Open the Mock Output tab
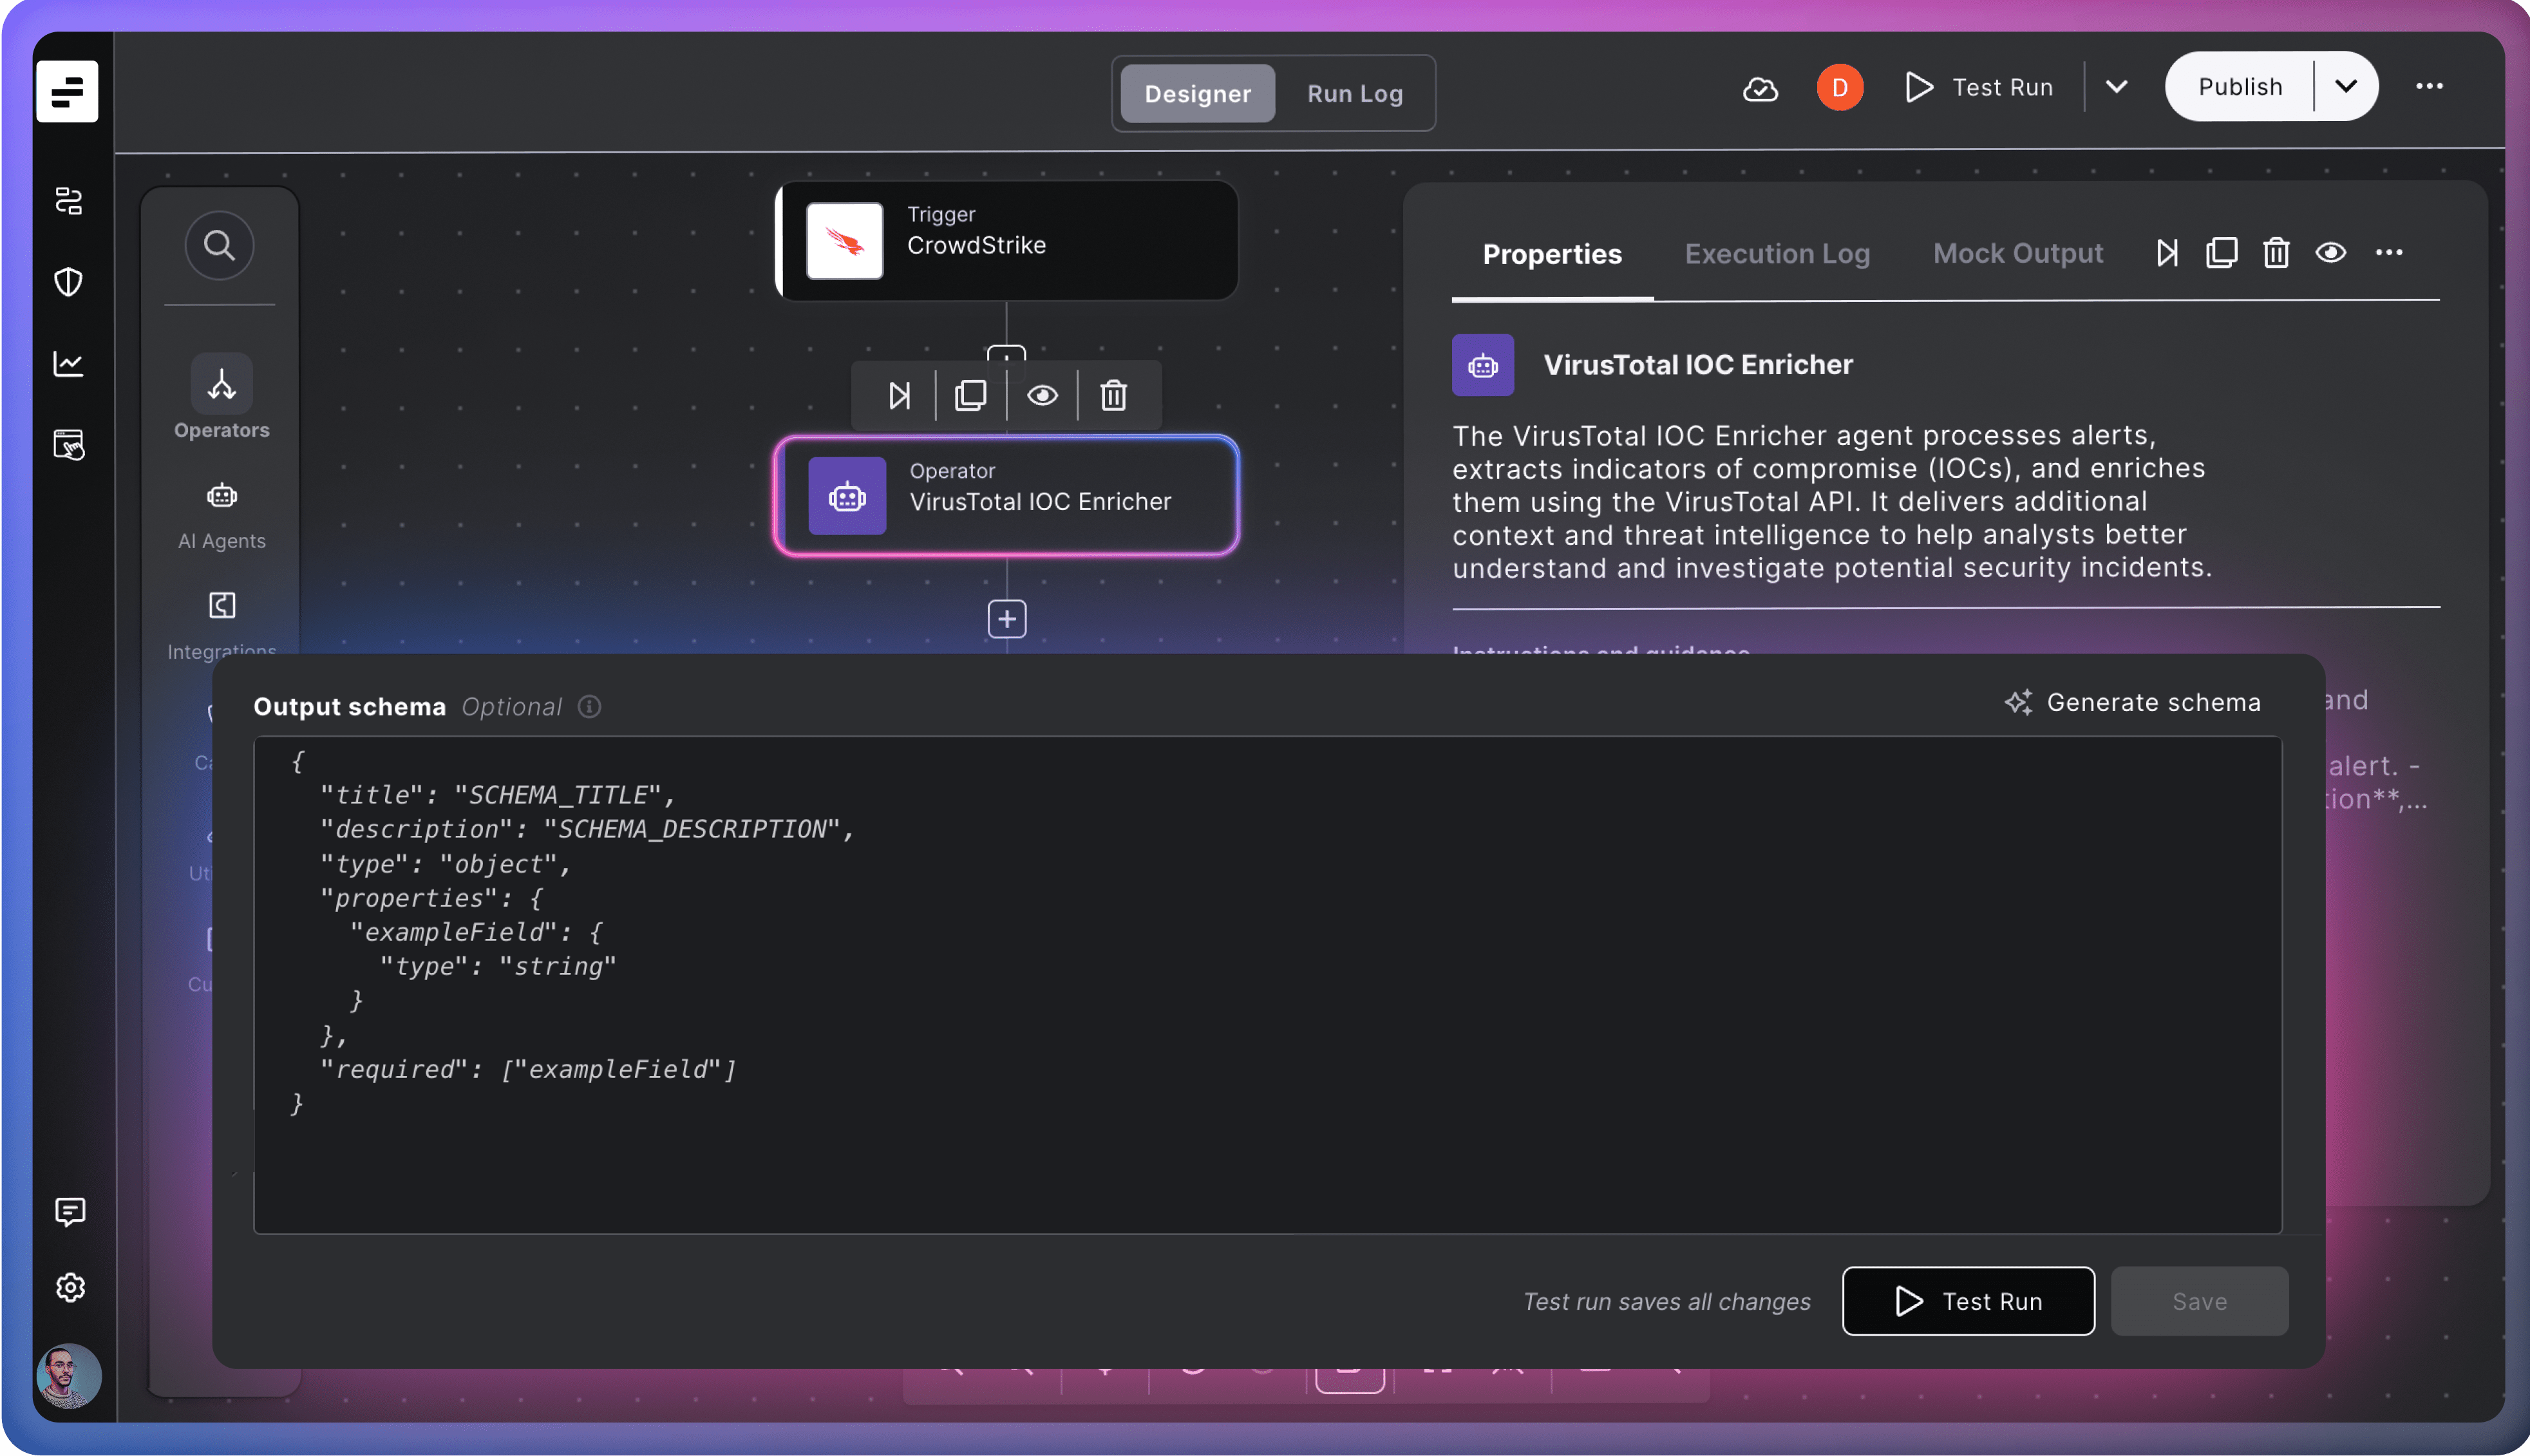This screenshot has width=2530, height=1456. click(x=2017, y=254)
